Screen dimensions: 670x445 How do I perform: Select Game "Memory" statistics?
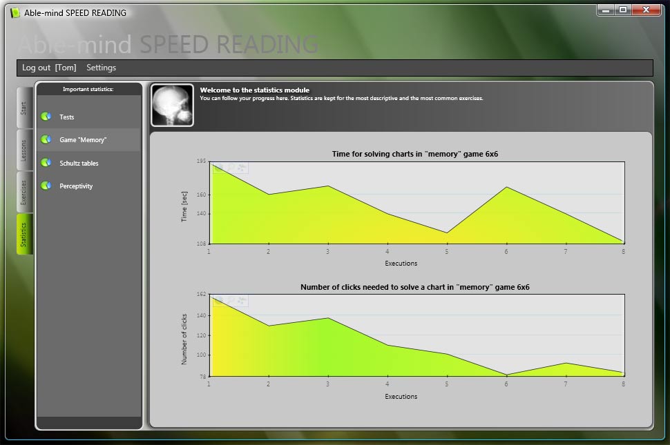click(89, 139)
